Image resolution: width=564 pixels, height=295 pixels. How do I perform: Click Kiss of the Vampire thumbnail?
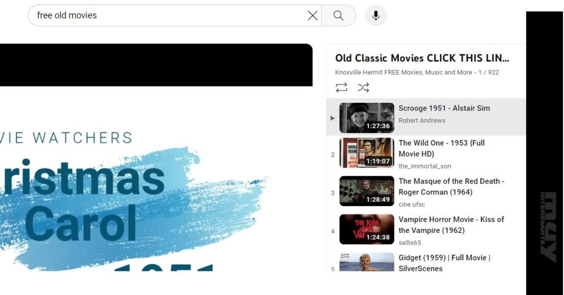(x=366, y=229)
